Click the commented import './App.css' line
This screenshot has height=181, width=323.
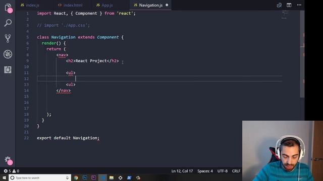coord(63,25)
